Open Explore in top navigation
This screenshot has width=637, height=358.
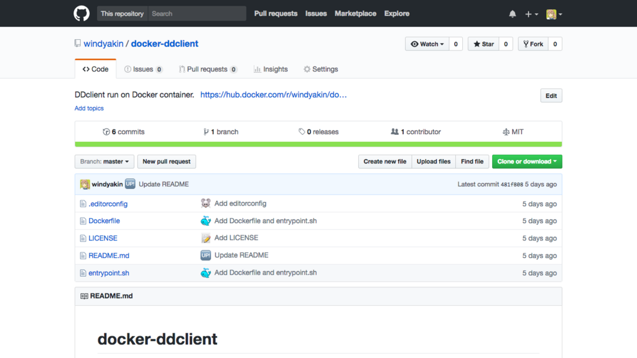click(397, 14)
